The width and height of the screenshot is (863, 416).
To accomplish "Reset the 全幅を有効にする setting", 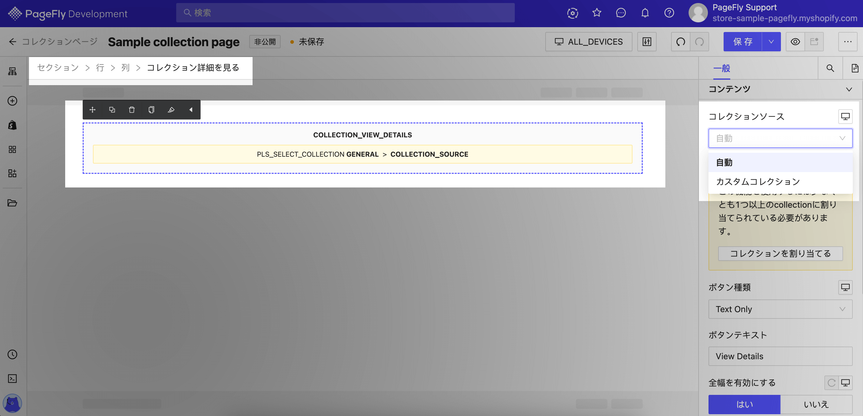I will point(832,382).
